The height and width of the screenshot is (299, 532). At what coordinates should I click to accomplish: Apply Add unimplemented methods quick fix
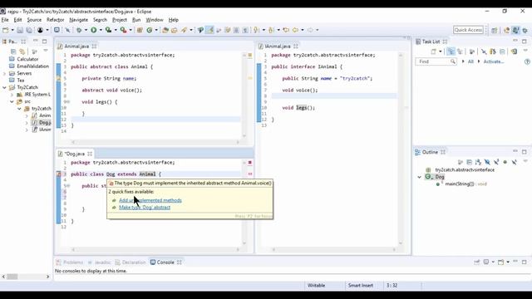150,200
